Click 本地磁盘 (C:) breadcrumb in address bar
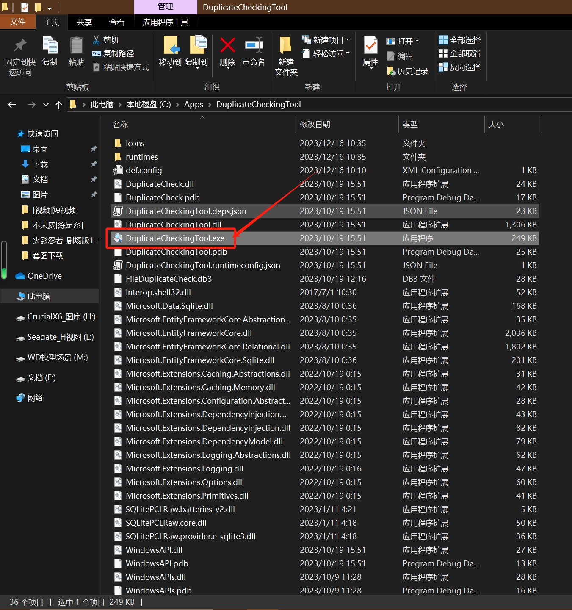Viewport: 572px width, 610px height. pyautogui.click(x=149, y=104)
